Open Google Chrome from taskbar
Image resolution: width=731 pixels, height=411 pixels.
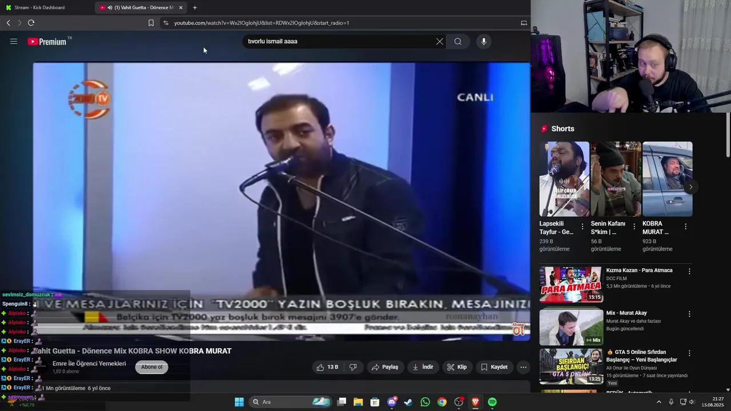(442, 402)
